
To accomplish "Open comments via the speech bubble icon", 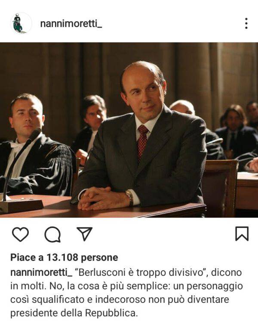I will coord(52,234).
